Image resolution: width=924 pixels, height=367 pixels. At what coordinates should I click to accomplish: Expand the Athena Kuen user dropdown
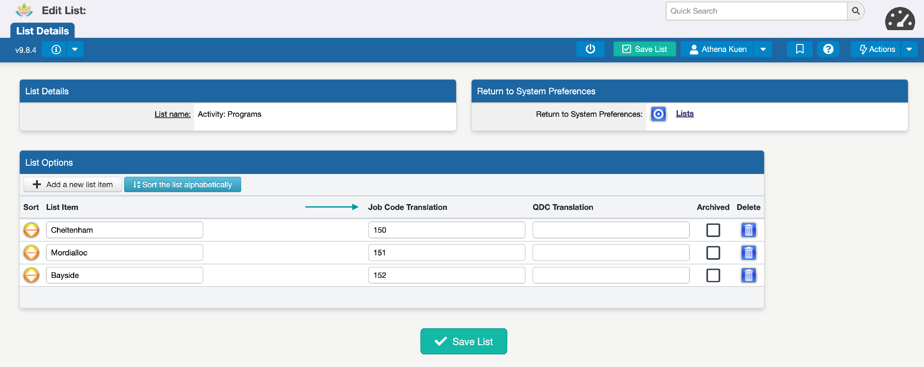point(763,49)
